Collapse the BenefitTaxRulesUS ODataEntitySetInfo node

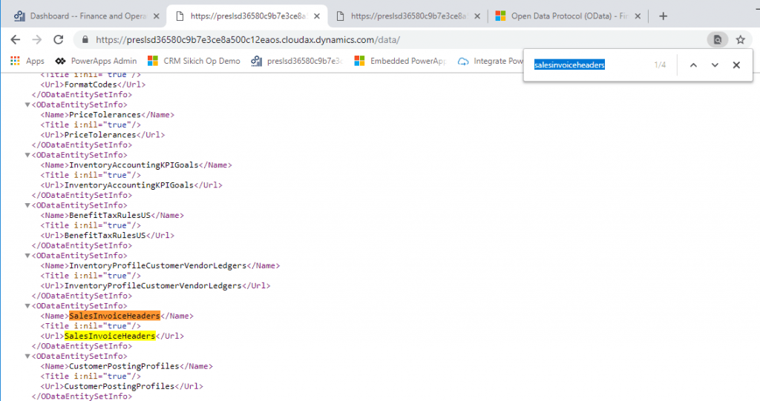[x=28, y=205]
